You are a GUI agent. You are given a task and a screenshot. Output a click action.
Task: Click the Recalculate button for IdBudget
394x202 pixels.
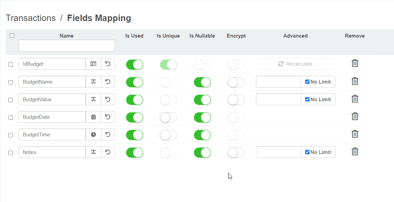pyautogui.click(x=295, y=64)
